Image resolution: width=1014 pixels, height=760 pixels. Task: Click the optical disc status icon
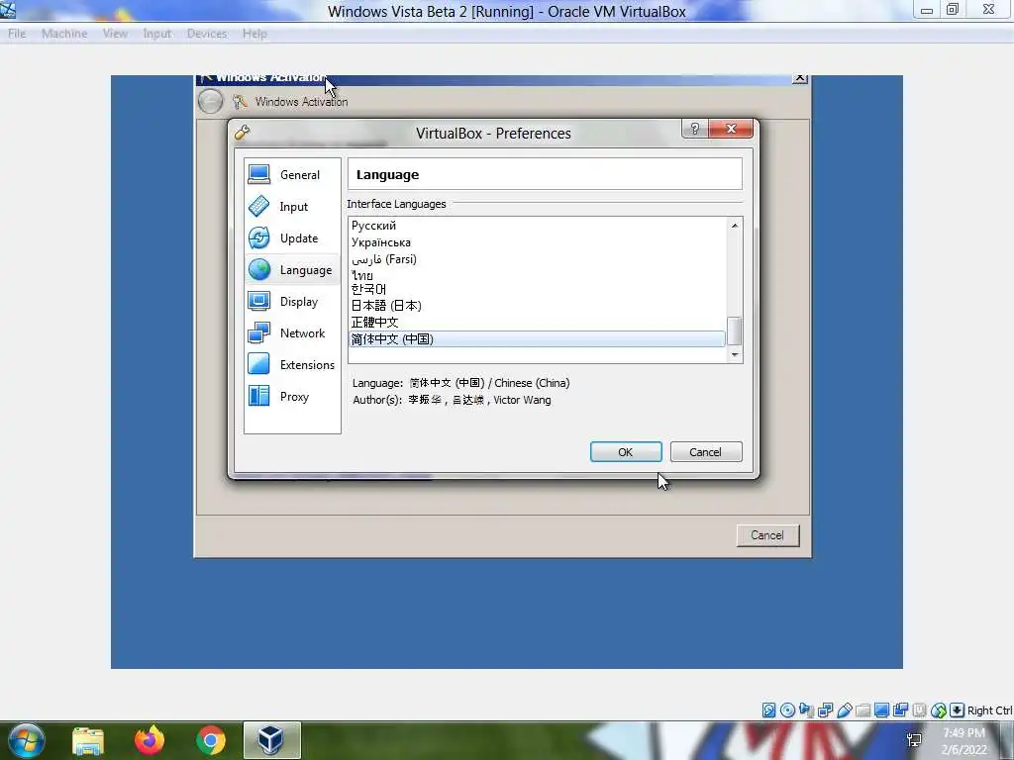787,711
